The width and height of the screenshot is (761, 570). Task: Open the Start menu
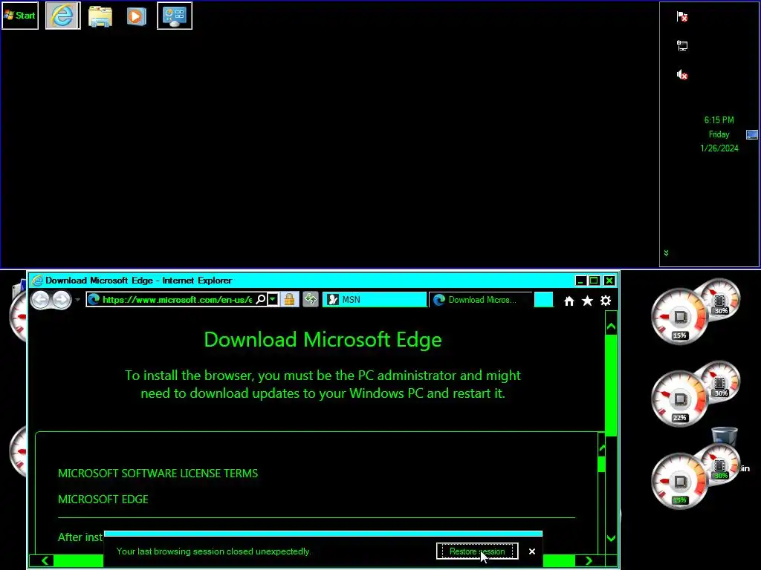click(x=20, y=16)
